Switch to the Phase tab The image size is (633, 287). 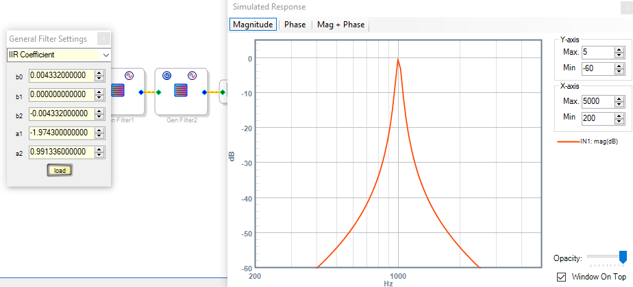295,25
